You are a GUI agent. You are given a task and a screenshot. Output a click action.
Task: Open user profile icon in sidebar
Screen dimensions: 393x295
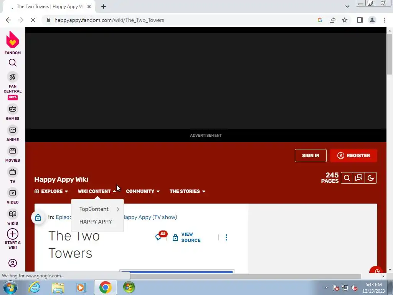coord(13,263)
